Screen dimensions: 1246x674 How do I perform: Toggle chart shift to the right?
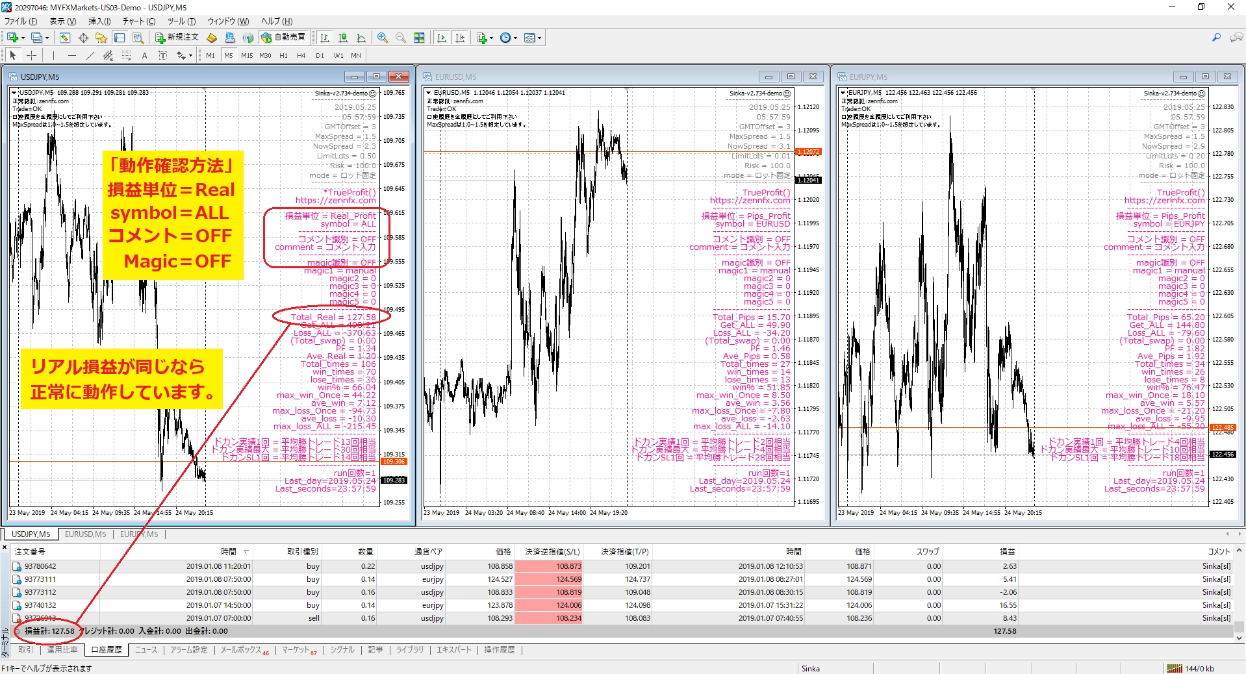460,38
